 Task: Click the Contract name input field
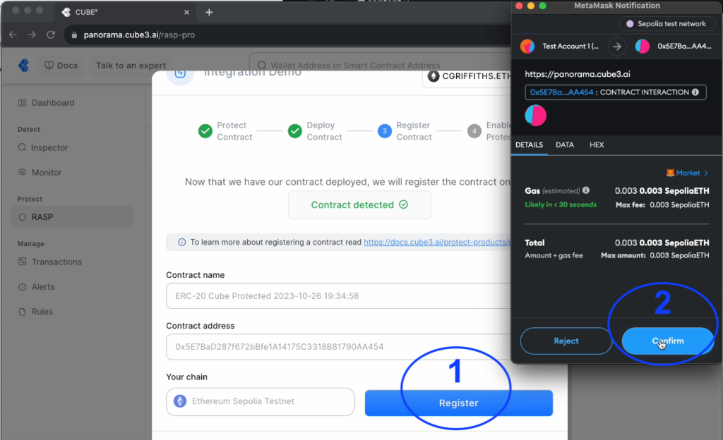338,296
